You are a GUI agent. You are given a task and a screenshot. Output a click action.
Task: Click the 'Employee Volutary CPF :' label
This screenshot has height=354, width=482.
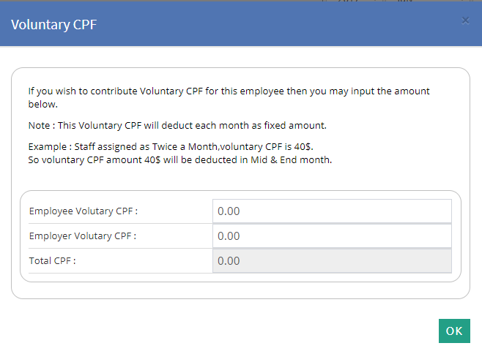click(84, 211)
